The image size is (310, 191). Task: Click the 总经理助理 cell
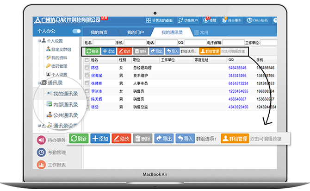143,68
